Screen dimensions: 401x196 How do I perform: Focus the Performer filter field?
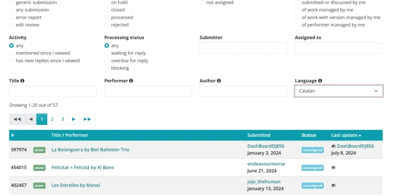(x=148, y=91)
